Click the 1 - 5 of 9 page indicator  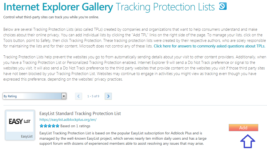point(93,96)
